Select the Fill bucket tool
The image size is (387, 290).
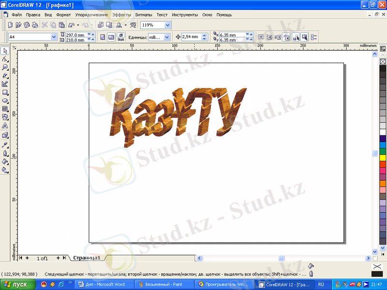click(5, 161)
